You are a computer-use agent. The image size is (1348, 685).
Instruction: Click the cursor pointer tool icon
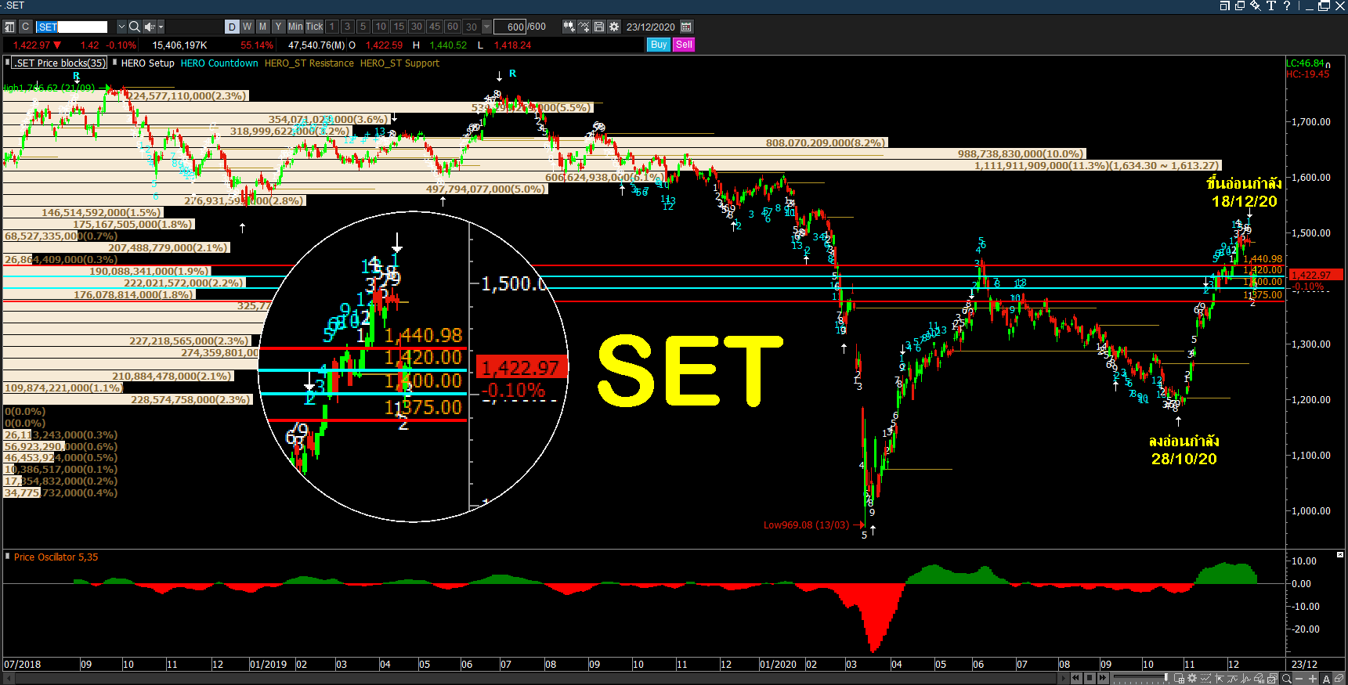pyautogui.click(x=1220, y=678)
